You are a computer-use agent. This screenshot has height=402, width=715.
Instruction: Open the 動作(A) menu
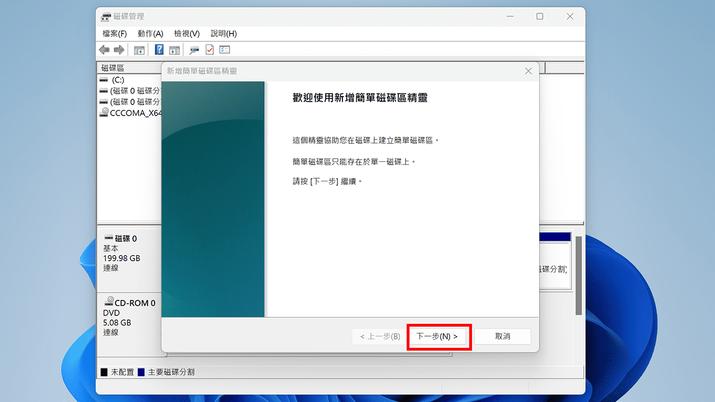tap(150, 33)
